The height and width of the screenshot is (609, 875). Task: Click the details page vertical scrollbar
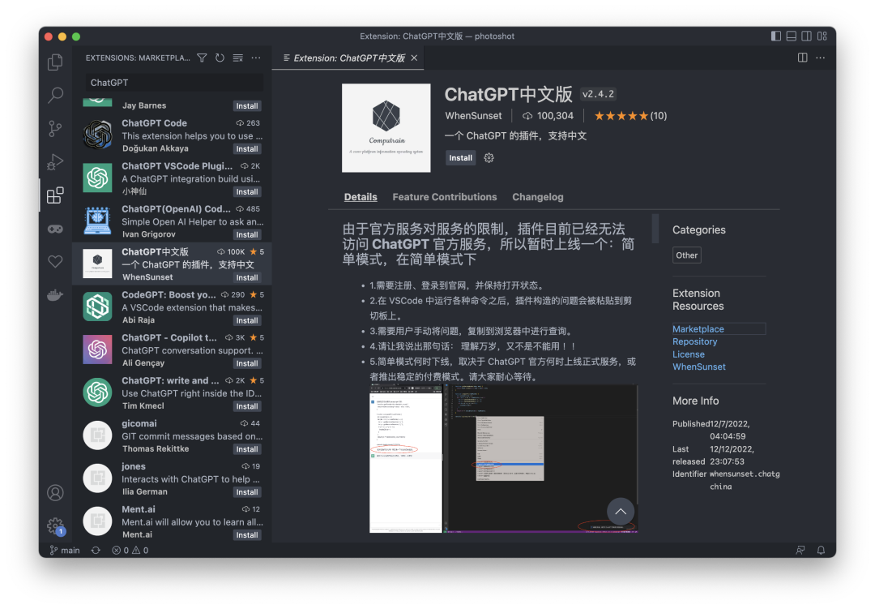tap(655, 229)
